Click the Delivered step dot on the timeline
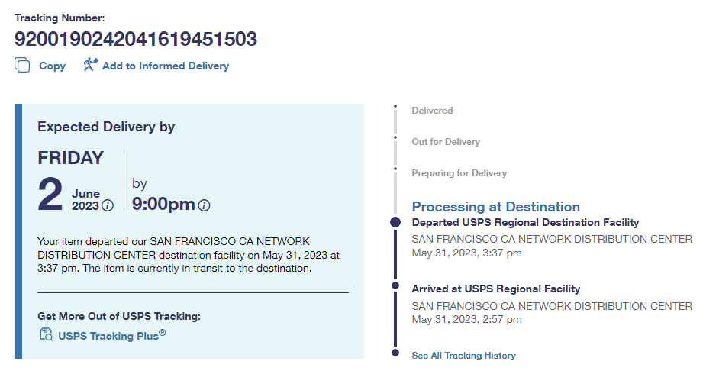 [395, 107]
